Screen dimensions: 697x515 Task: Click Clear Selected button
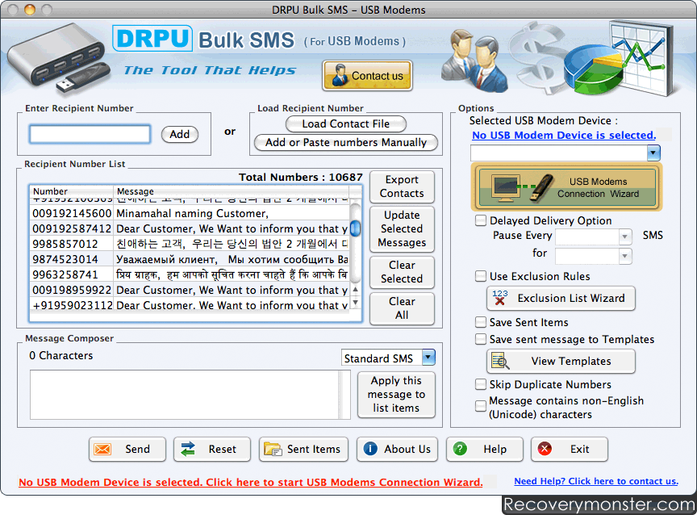402,272
